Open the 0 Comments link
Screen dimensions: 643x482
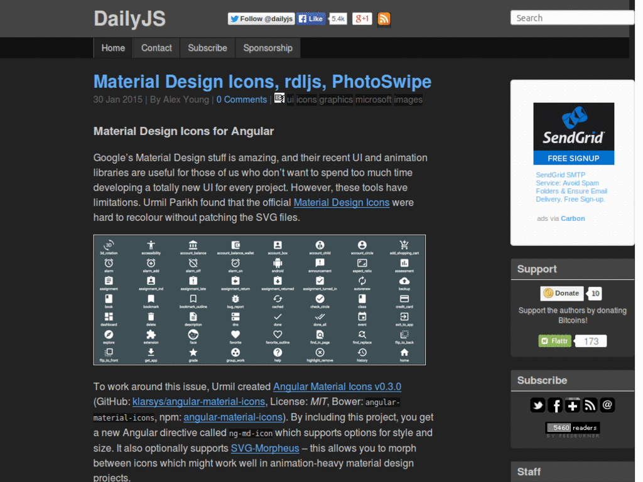[x=242, y=100]
